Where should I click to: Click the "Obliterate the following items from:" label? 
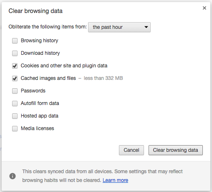click(48, 27)
